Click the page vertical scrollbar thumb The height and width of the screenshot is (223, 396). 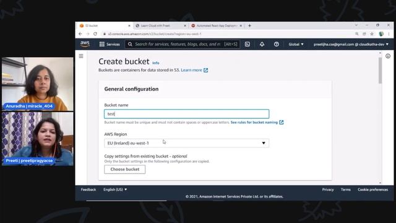click(x=380, y=70)
